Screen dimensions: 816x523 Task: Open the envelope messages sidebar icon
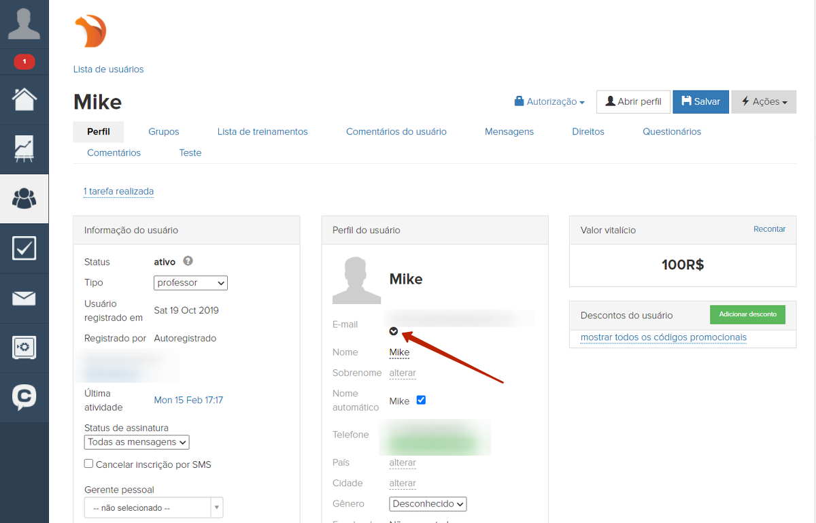pos(24,298)
